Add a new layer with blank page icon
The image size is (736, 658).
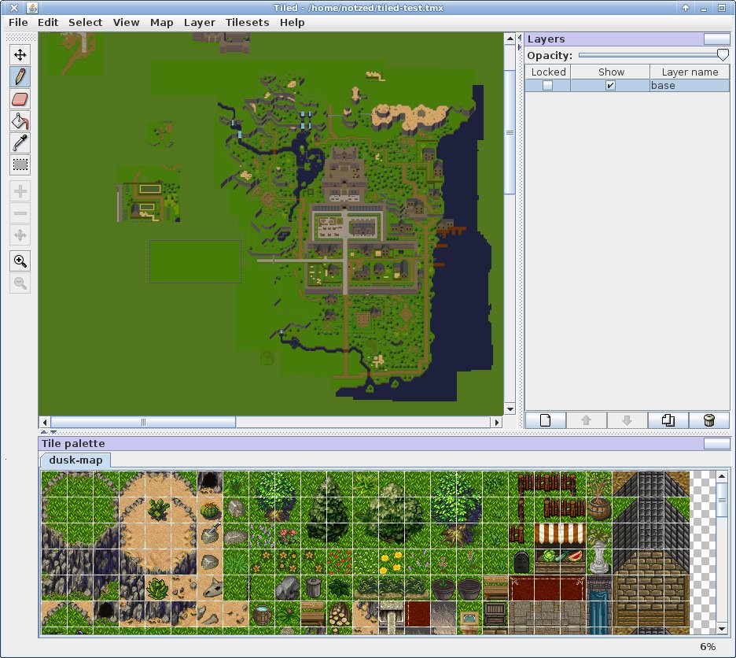point(546,420)
